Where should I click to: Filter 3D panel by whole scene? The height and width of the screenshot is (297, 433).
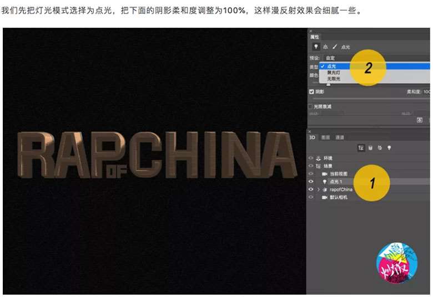click(x=361, y=148)
